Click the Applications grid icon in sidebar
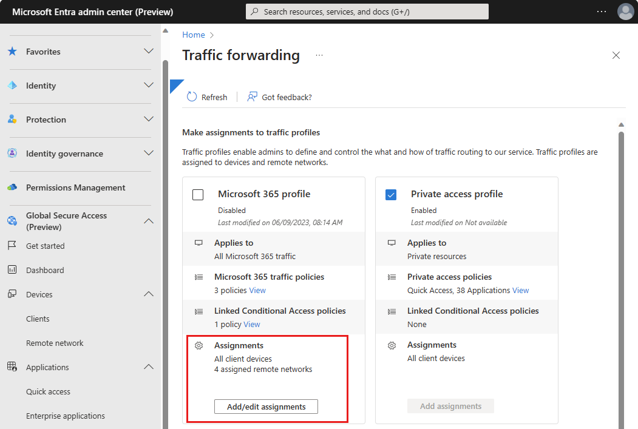 12,367
